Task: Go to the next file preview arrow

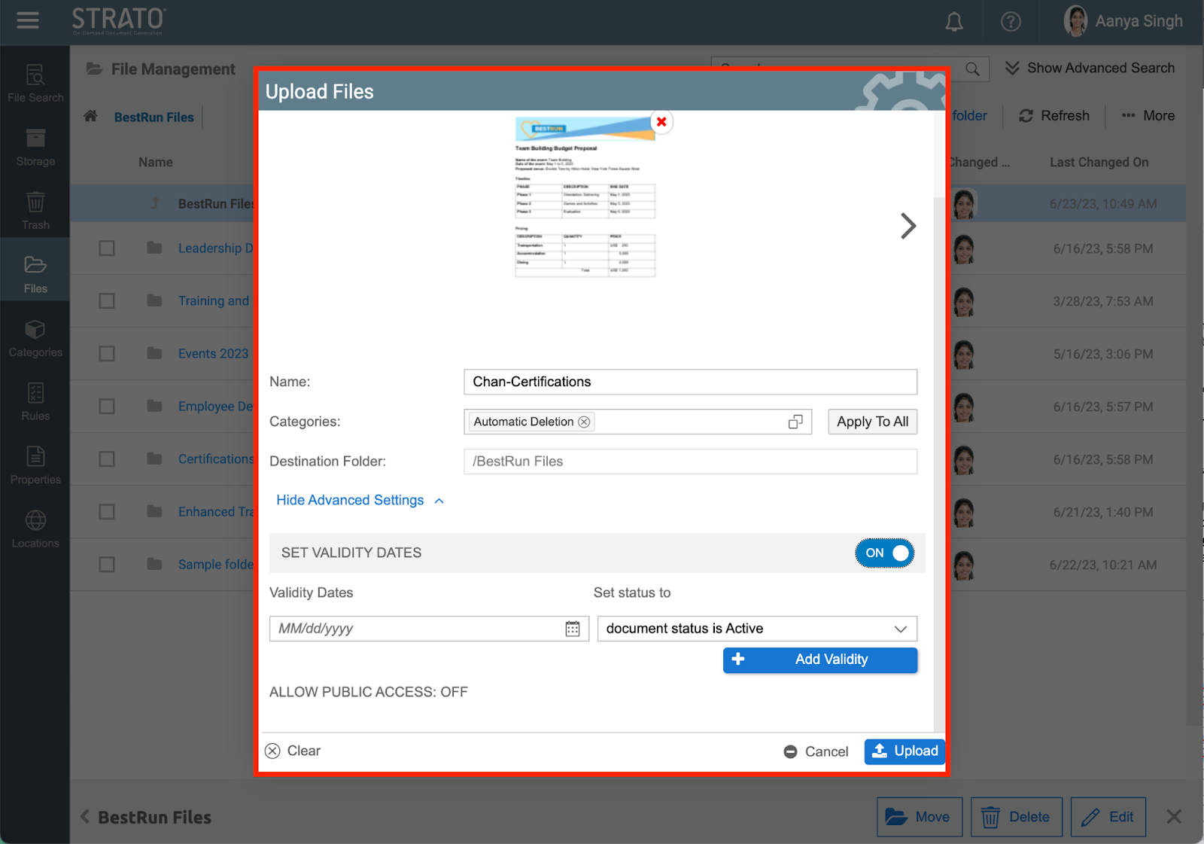Action: tap(908, 226)
